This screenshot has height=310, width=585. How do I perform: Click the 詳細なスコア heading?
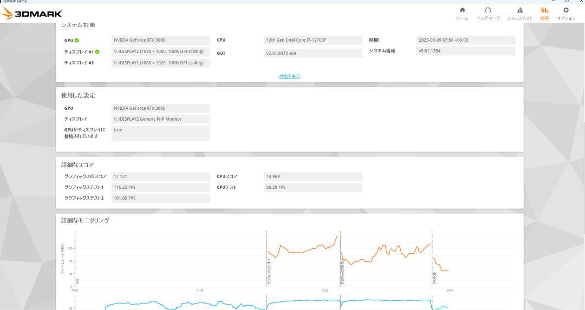tap(77, 165)
